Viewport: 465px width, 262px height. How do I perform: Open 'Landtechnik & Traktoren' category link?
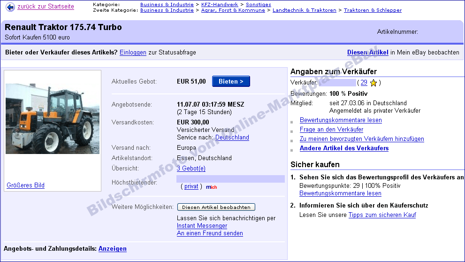click(x=304, y=10)
